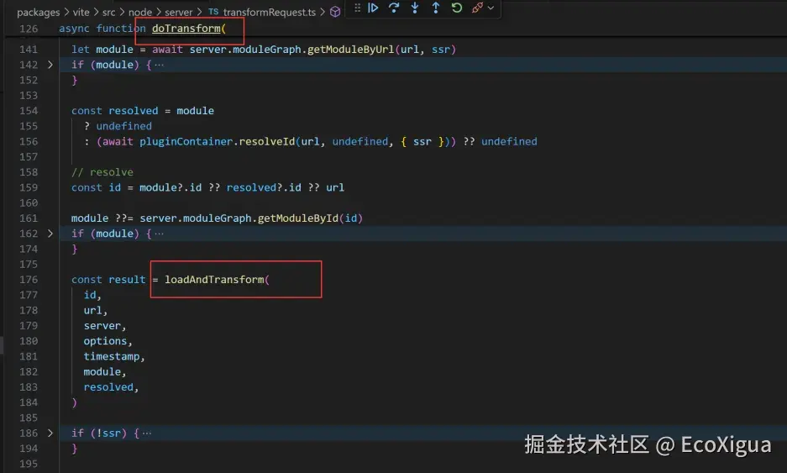Image resolution: width=787 pixels, height=473 pixels.
Task: Click the folded ellipsis on line 186
Action: (146, 433)
